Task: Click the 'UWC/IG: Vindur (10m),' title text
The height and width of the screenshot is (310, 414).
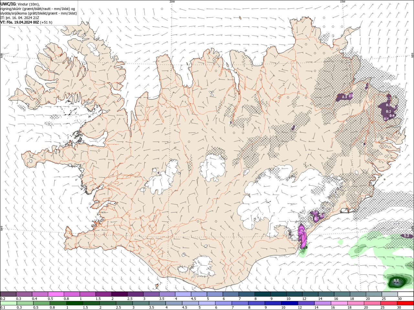Action: click(20, 4)
